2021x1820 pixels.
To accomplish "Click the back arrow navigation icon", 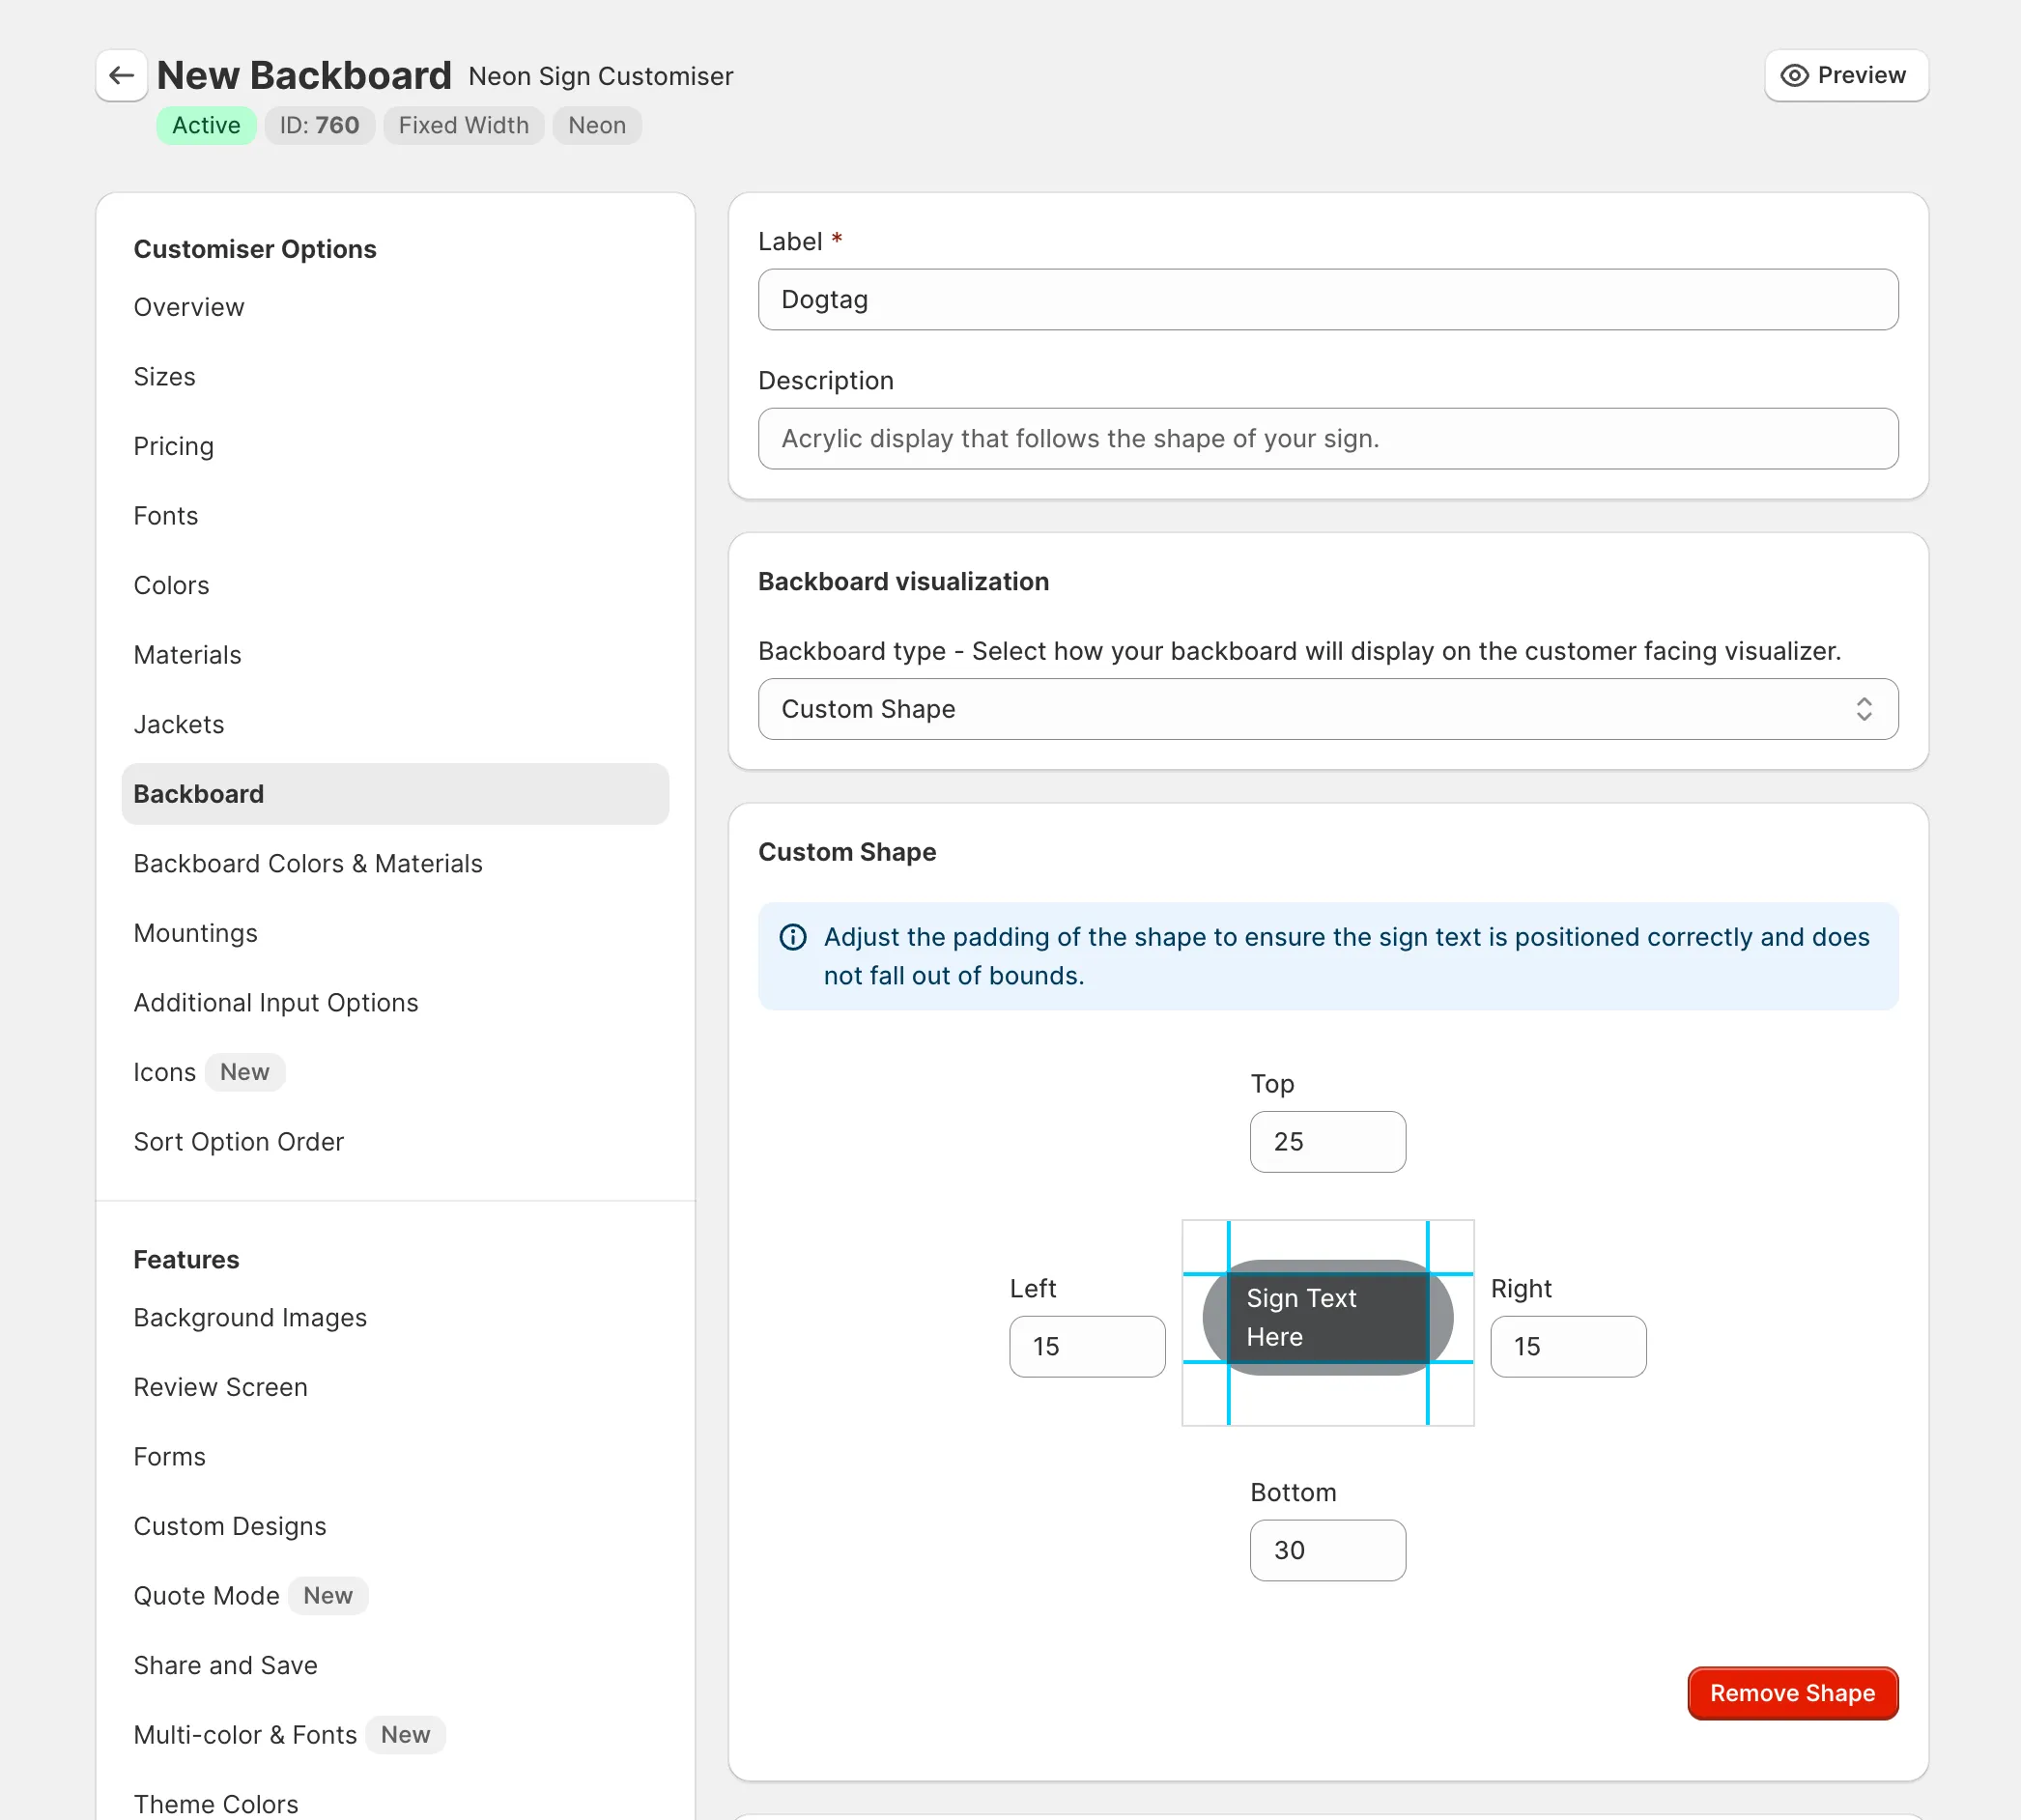I will click(x=120, y=73).
